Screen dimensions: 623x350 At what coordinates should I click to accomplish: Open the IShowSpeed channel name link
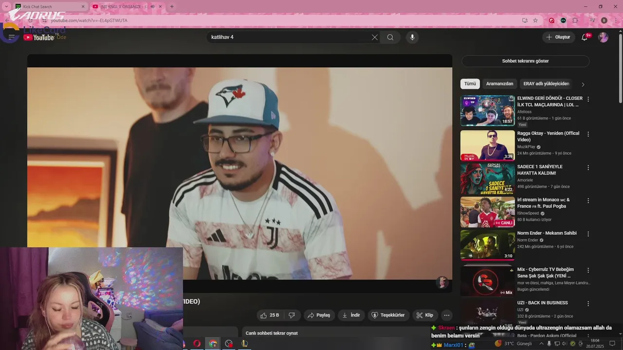tap(528, 213)
